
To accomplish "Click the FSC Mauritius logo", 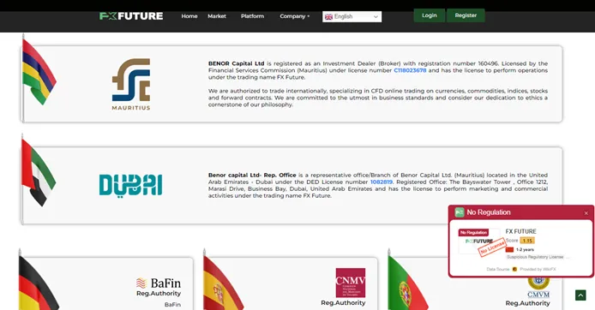I will point(131,84).
